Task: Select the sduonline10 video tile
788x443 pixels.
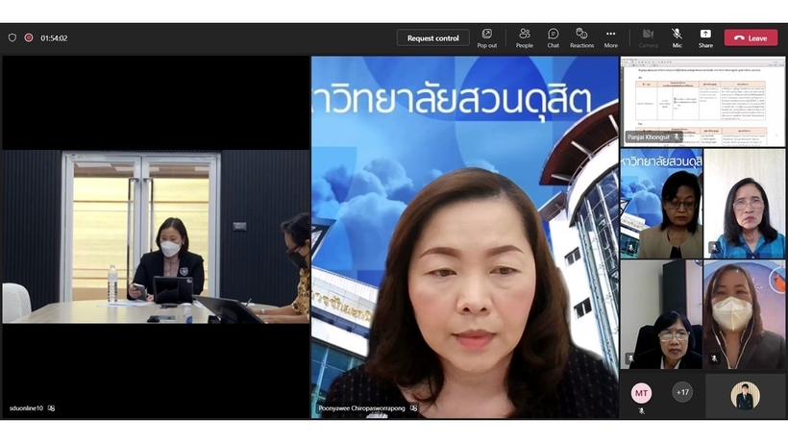Action: pyautogui.click(x=155, y=235)
